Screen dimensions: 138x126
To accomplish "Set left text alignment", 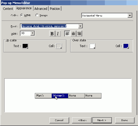I will [67, 34].
